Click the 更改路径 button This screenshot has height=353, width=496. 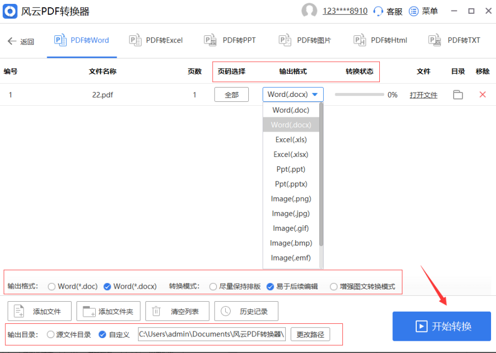coord(310,334)
